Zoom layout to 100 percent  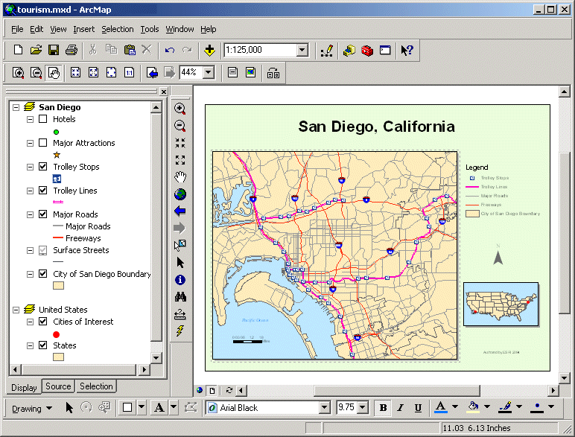point(129,73)
